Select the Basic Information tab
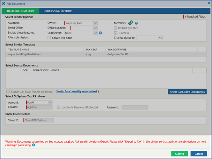Image resolution: width=212 pixels, height=159 pixels. point(20,11)
